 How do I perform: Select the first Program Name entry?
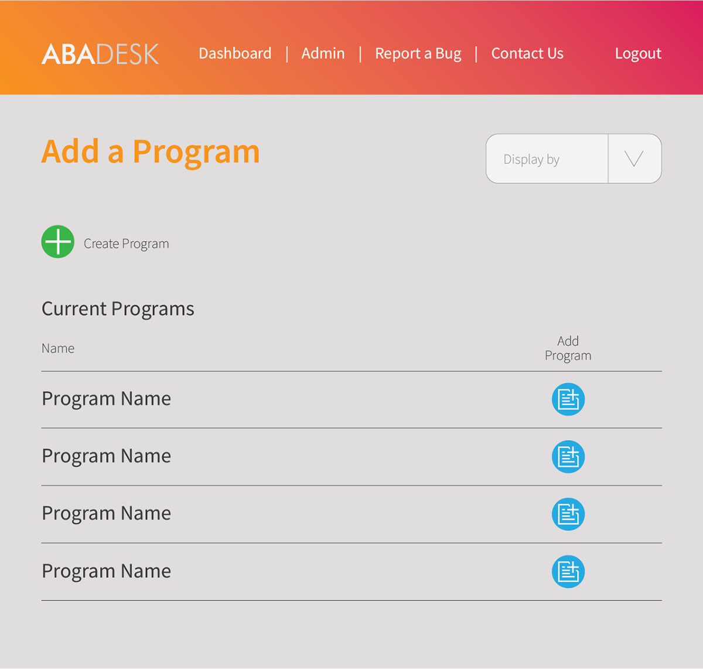[106, 399]
